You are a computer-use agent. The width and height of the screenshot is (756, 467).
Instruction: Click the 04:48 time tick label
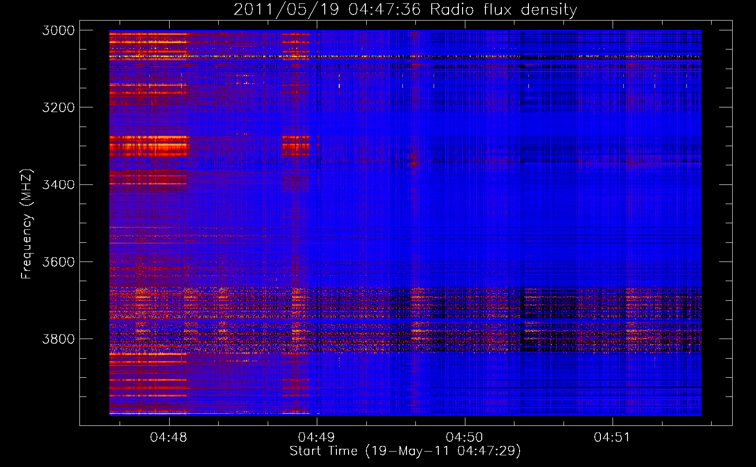(x=169, y=438)
